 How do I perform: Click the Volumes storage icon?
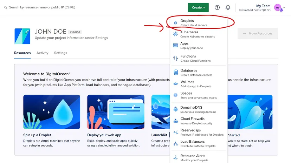176,84
